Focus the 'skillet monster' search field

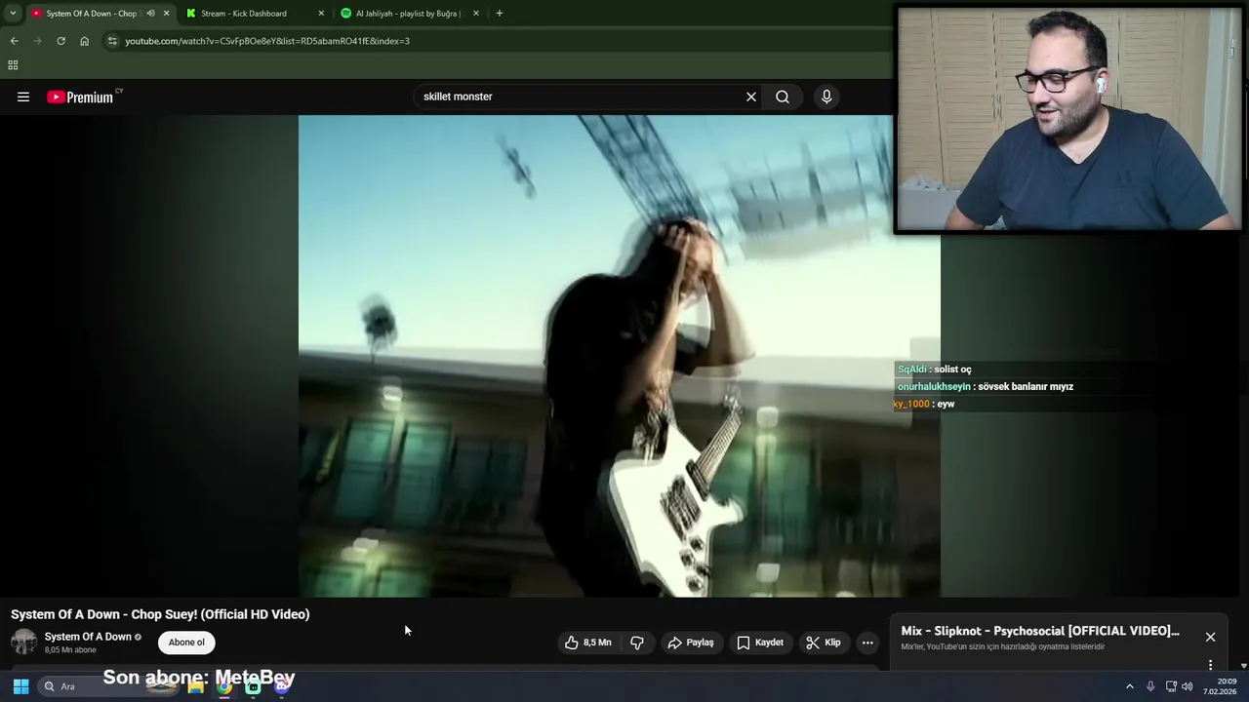(581, 97)
